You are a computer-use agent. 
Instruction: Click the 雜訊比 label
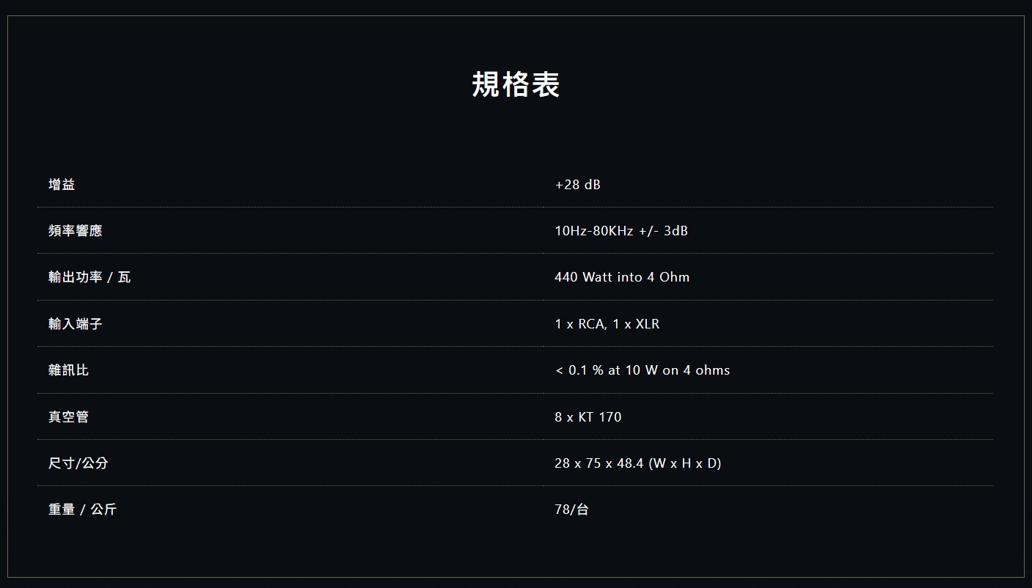click(68, 370)
